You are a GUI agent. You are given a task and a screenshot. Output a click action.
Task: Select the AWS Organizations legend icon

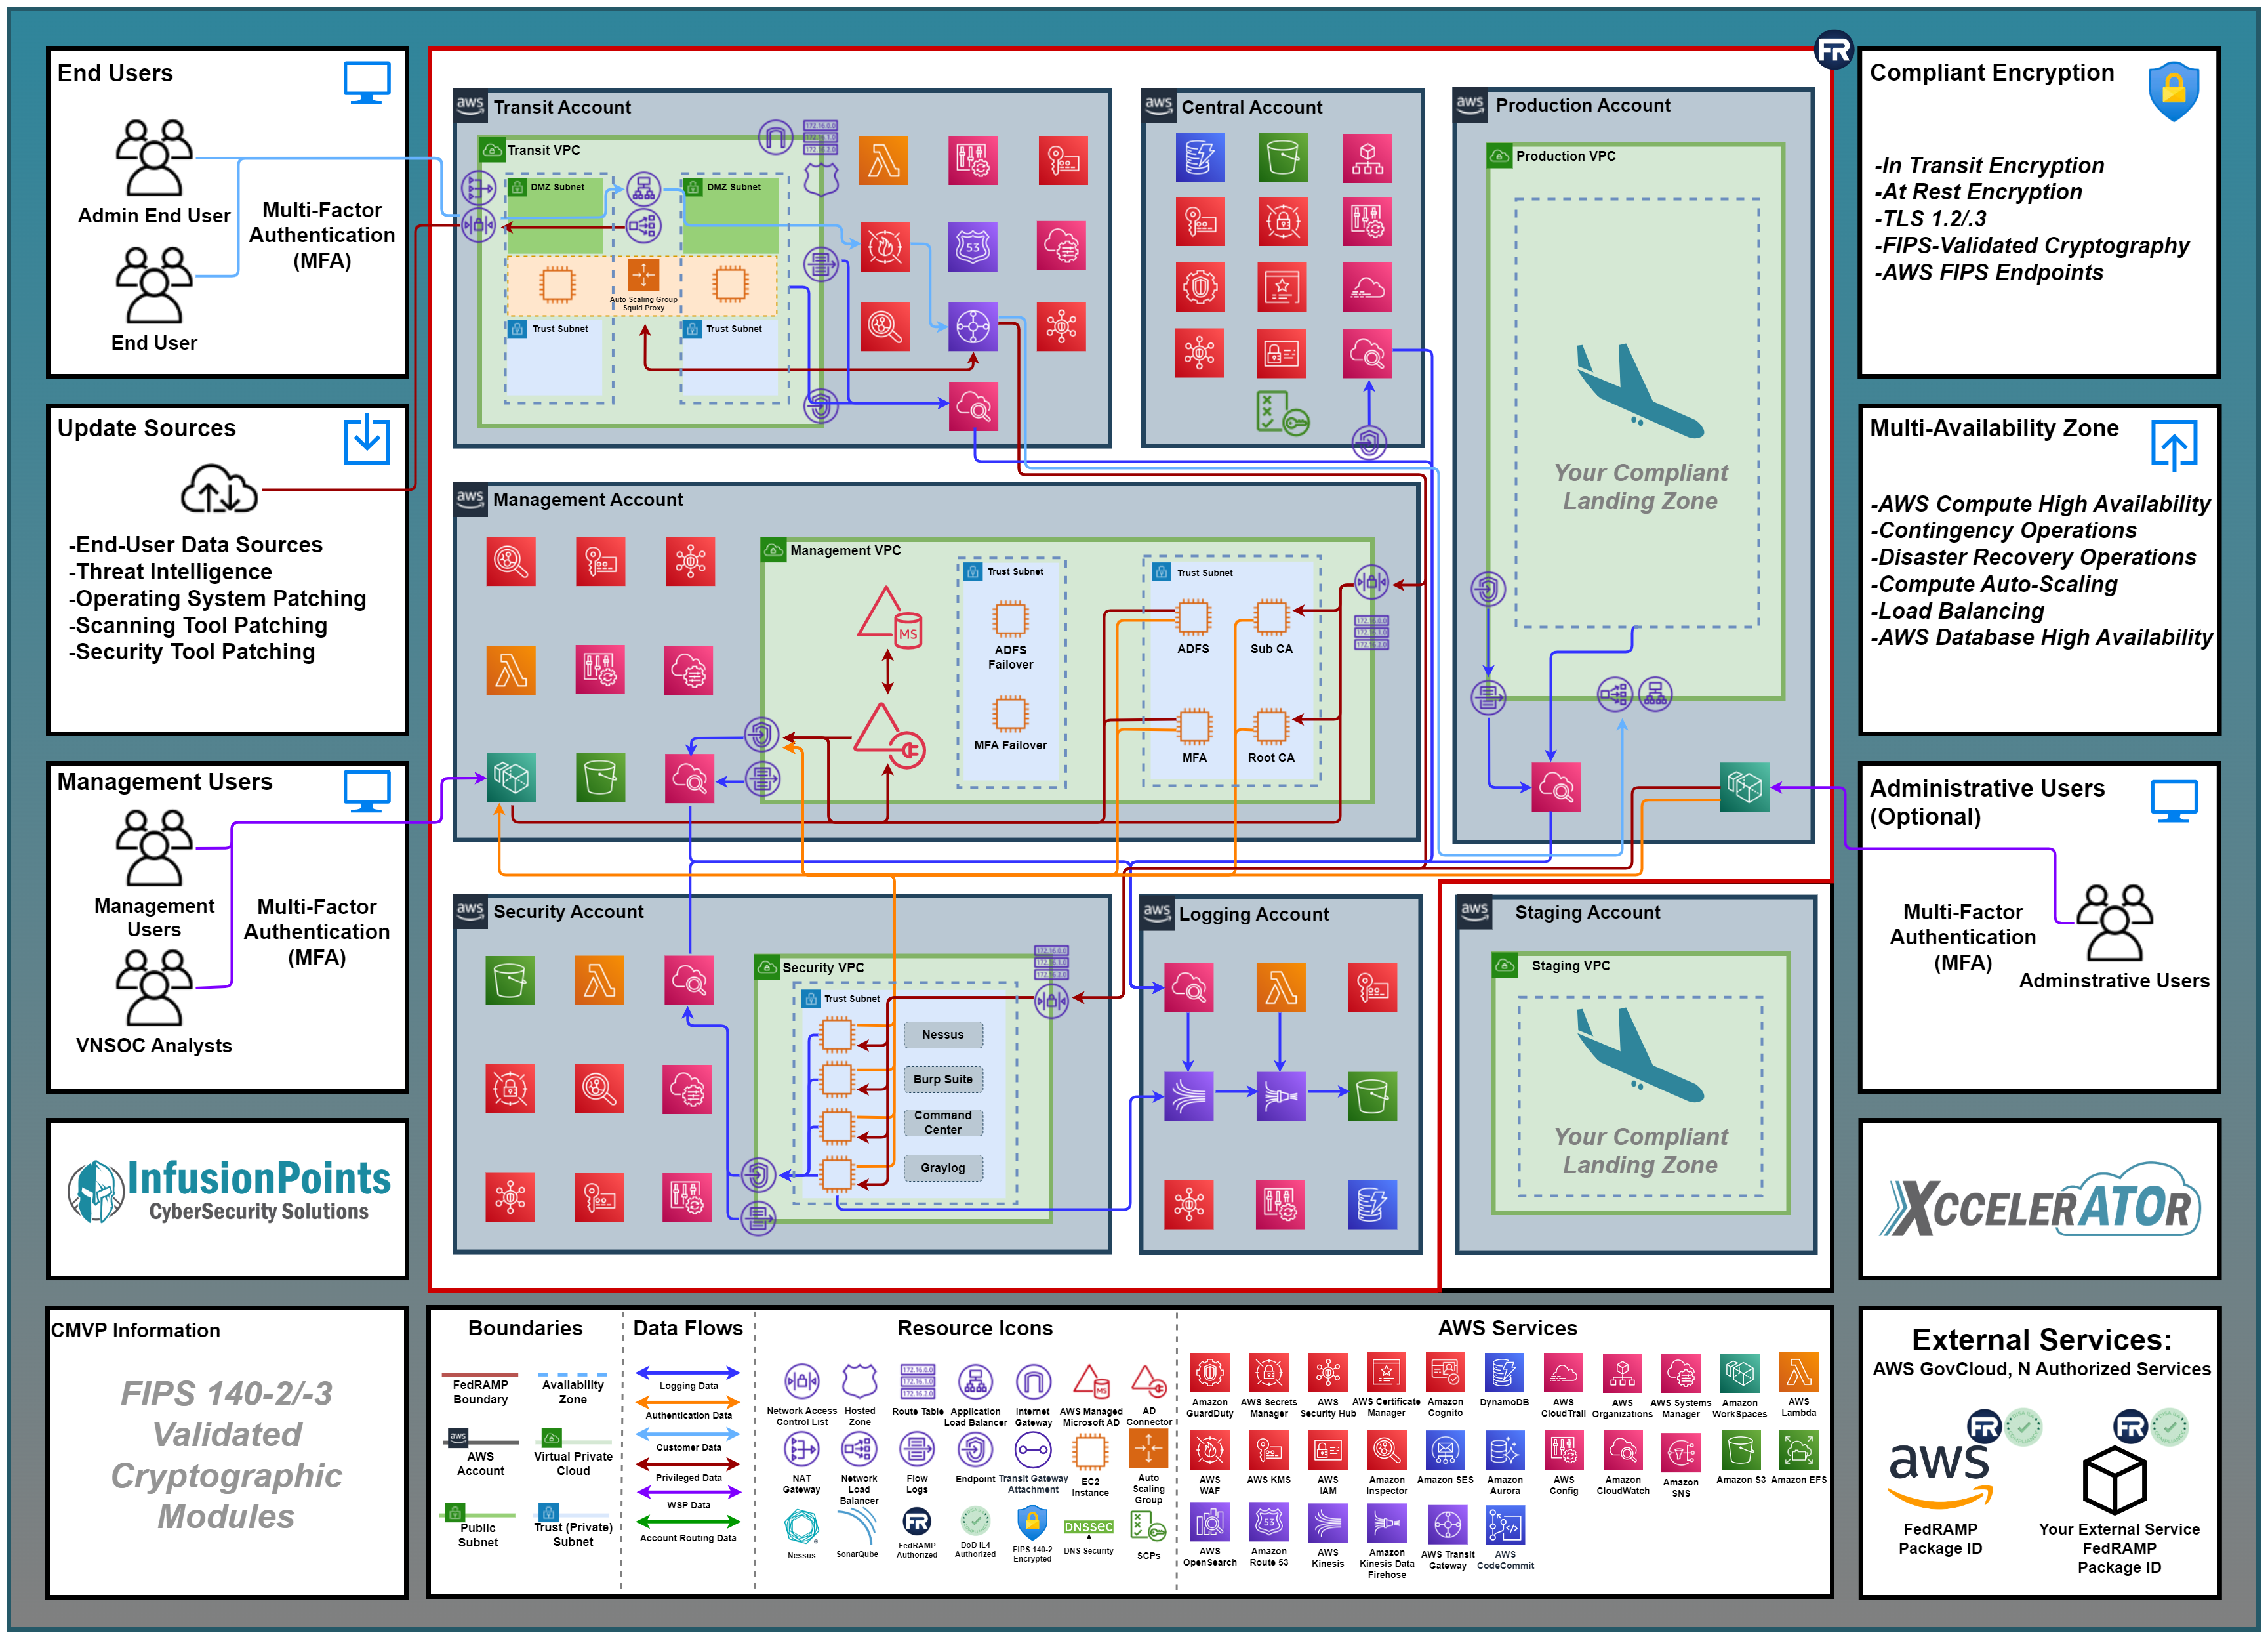pos(1622,1373)
